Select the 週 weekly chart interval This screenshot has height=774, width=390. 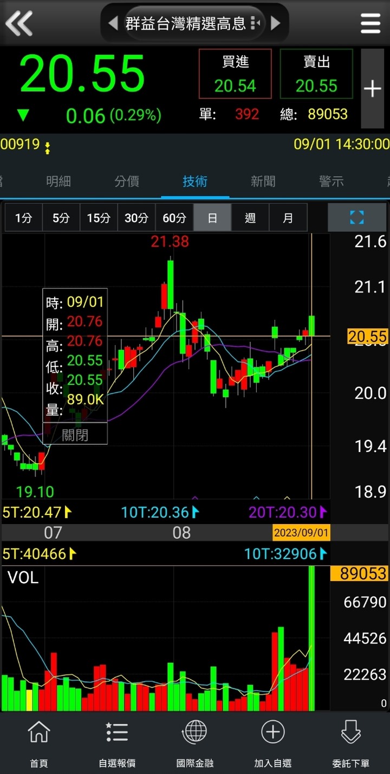point(250,218)
